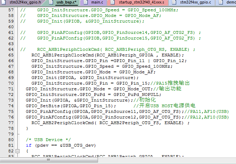Click the /* USB Device */ comment
This screenshot has width=236, height=164.
(48, 140)
